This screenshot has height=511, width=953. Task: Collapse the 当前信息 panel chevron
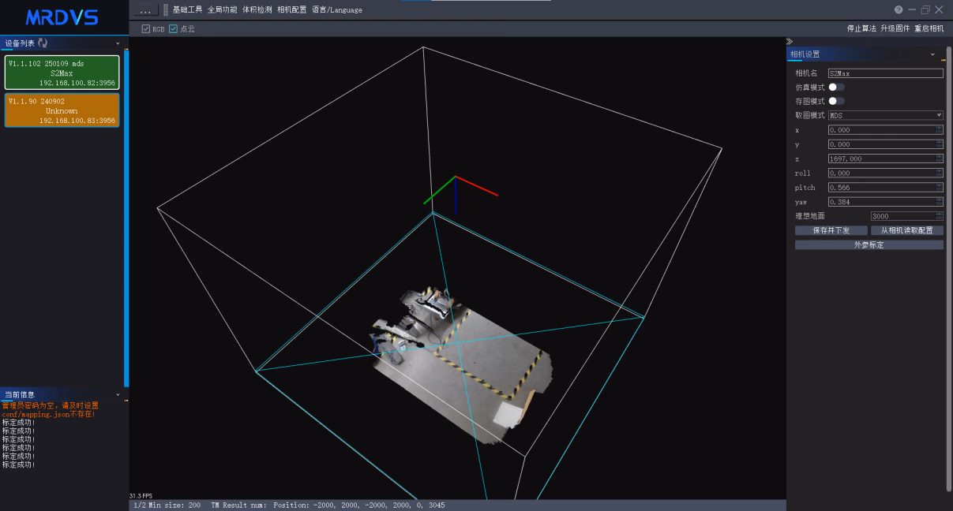coord(118,394)
